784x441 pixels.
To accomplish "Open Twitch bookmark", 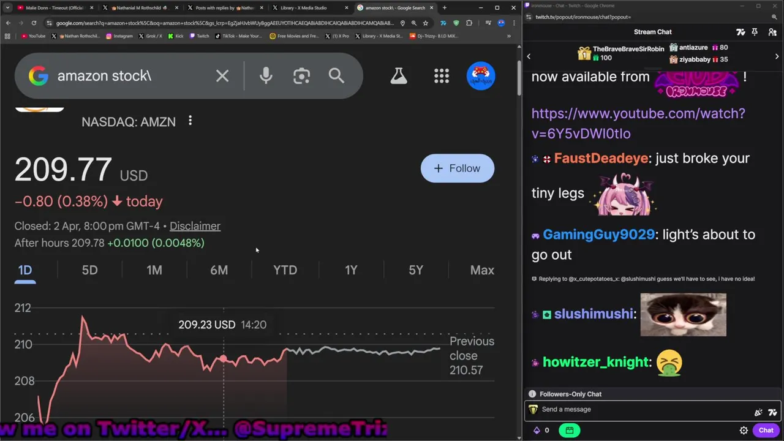I will tap(199, 36).
